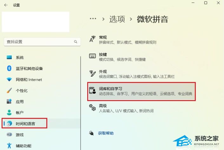Open 词库和自学习 lexicon settings

pos(142,91)
